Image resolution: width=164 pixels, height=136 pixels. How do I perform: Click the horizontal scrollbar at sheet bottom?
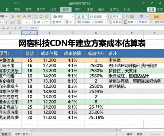point(74,130)
